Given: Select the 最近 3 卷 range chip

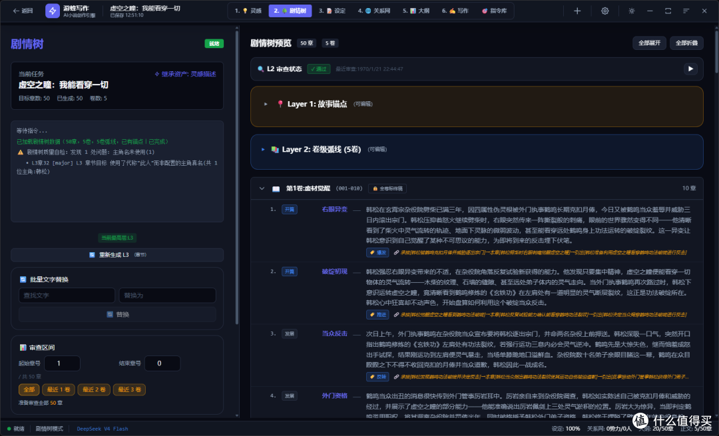Looking at the screenshot, I should (129, 389).
